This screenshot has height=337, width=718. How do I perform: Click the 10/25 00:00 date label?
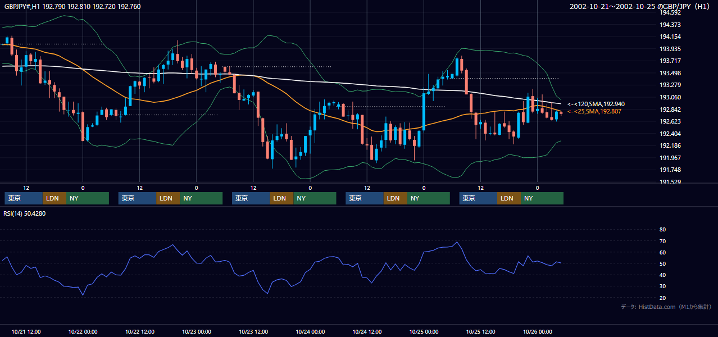(424, 331)
